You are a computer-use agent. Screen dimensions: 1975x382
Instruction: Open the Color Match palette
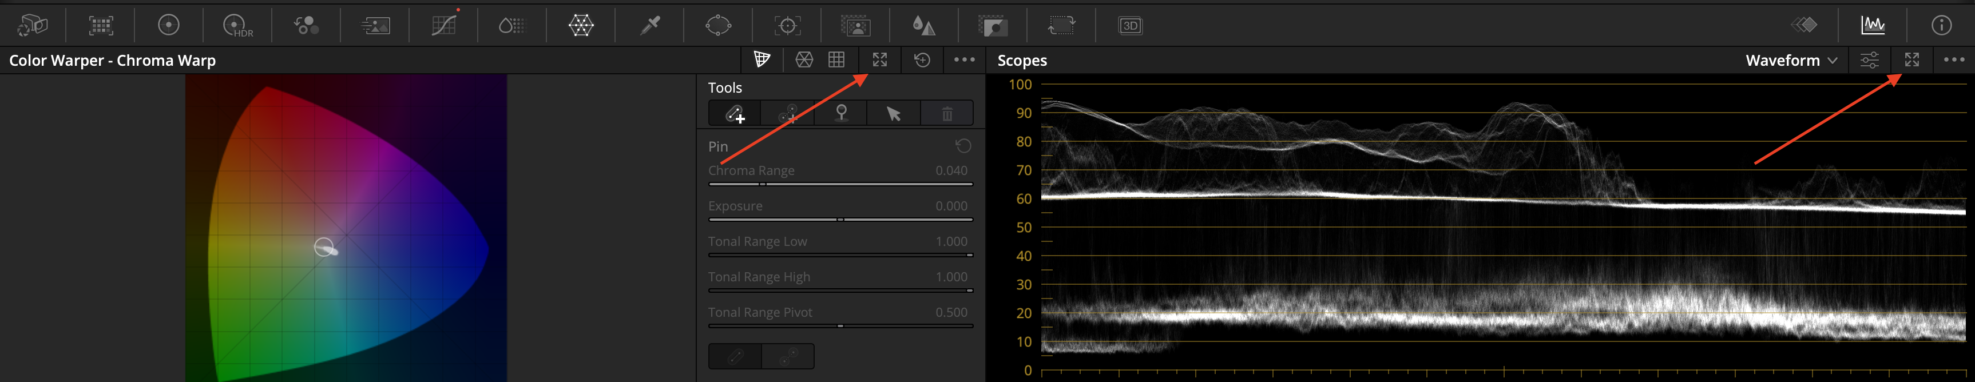pyautogui.click(x=101, y=25)
